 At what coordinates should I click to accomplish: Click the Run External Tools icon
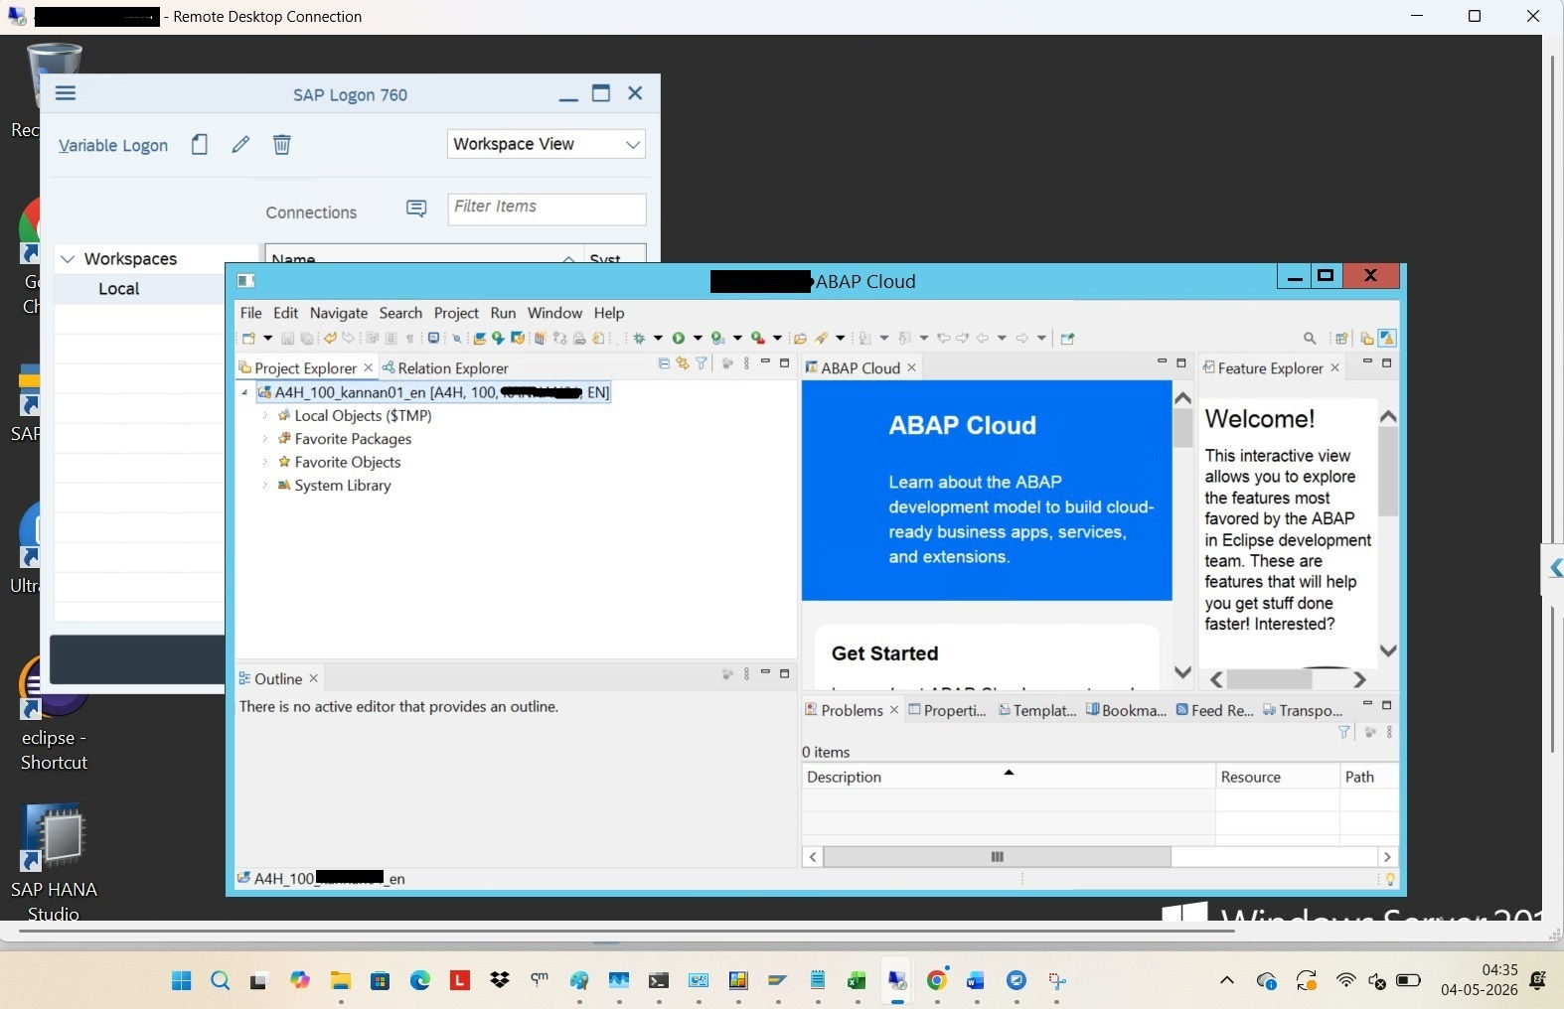click(x=758, y=338)
